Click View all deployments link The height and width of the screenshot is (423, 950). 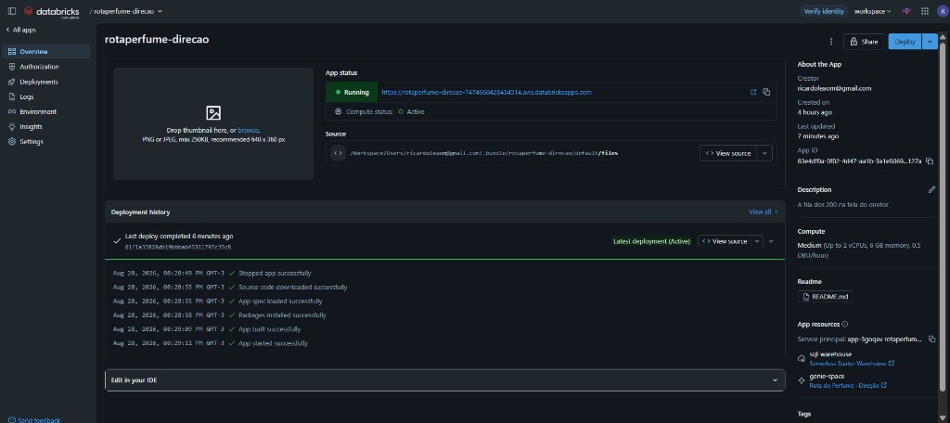tap(763, 212)
